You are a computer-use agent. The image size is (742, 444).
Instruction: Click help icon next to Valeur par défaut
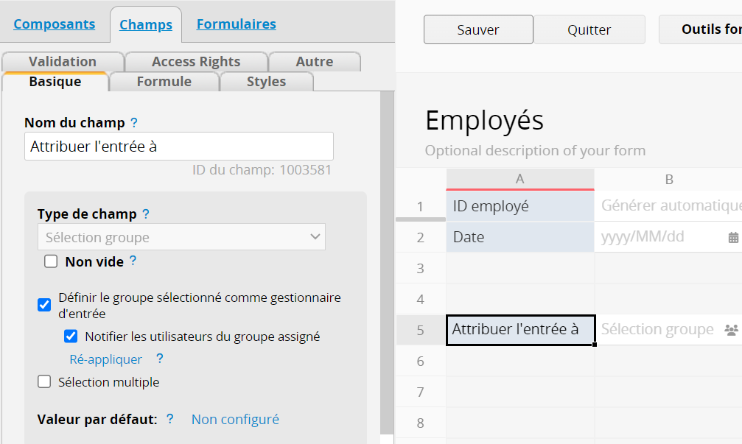pos(169,419)
